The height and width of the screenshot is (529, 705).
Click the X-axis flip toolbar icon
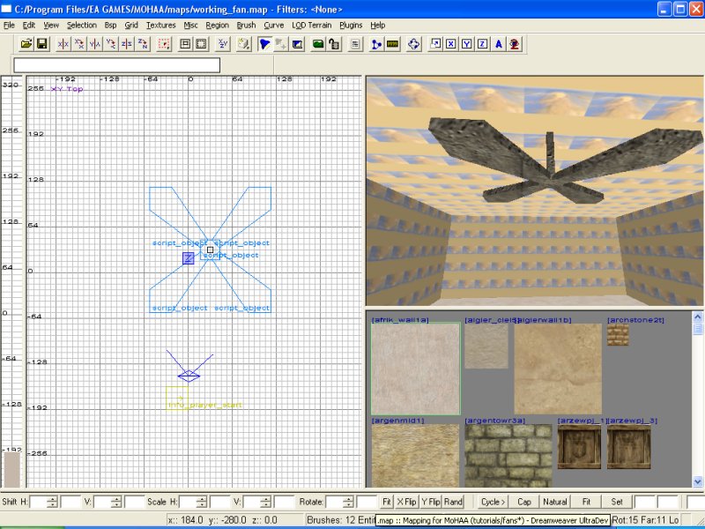(63, 43)
